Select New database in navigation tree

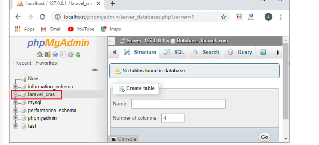33,79
